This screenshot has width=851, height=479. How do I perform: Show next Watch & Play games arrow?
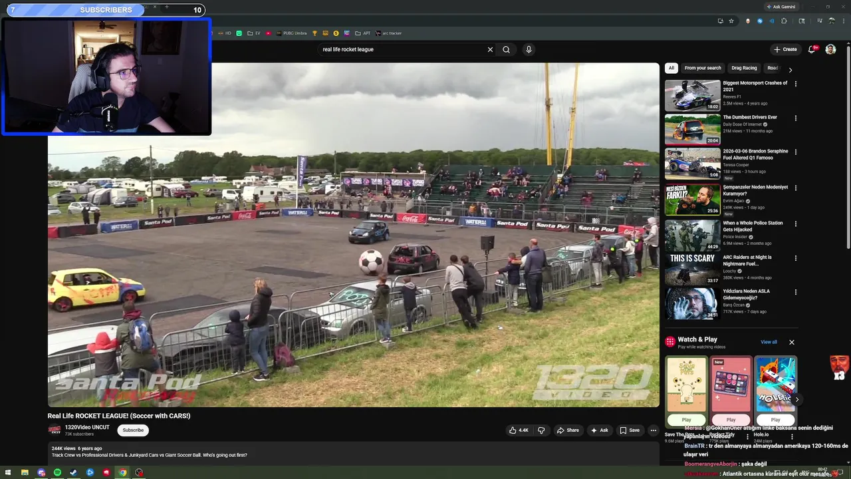[796, 399]
